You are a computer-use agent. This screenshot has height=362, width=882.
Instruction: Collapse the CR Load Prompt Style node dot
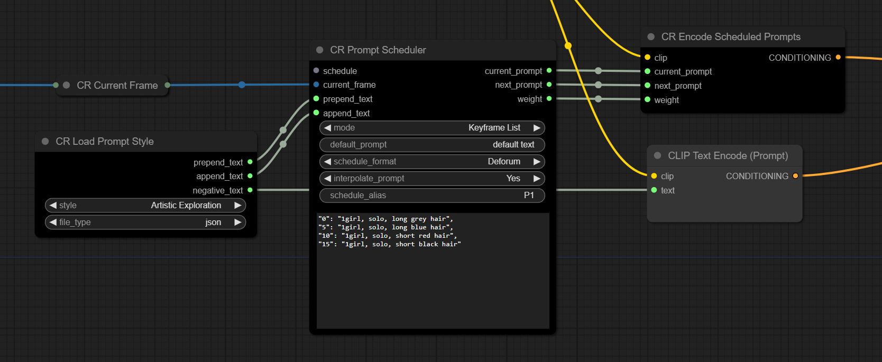[x=45, y=141]
